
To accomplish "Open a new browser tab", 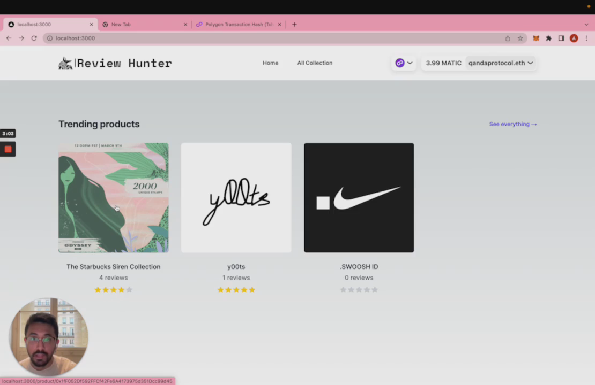I will click(x=294, y=24).
